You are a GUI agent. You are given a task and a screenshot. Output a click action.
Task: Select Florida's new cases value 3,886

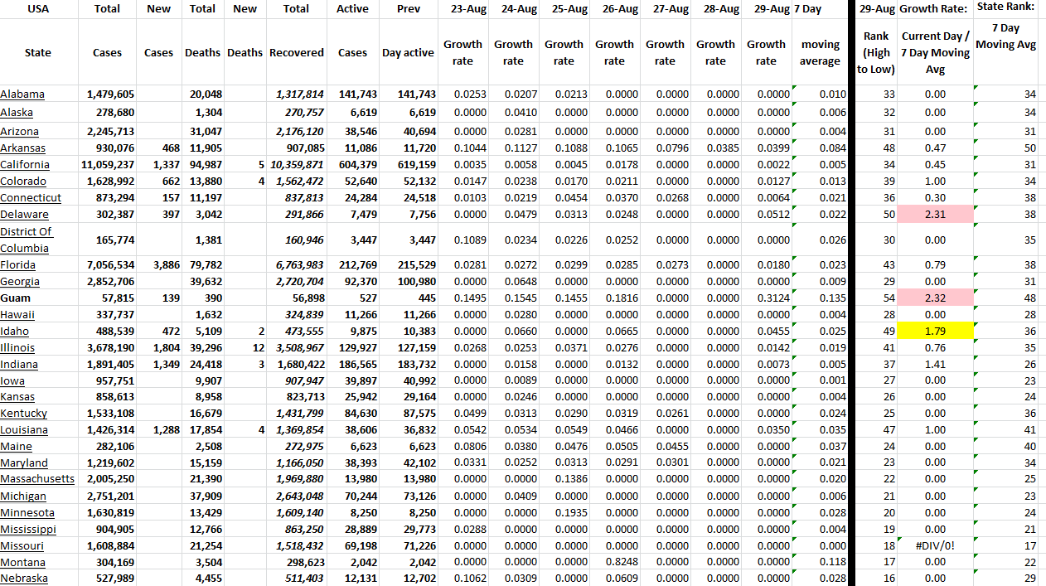(x=158, y=265)
